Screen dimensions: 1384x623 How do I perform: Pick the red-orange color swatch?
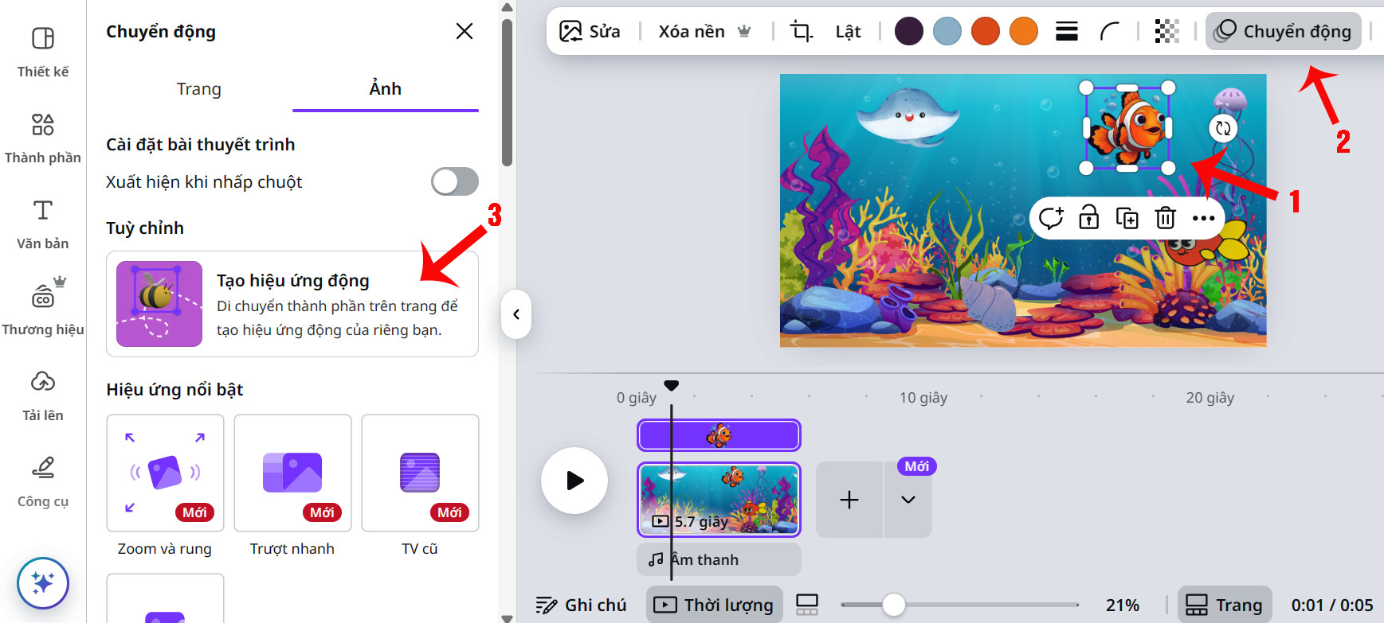point(986,31)
